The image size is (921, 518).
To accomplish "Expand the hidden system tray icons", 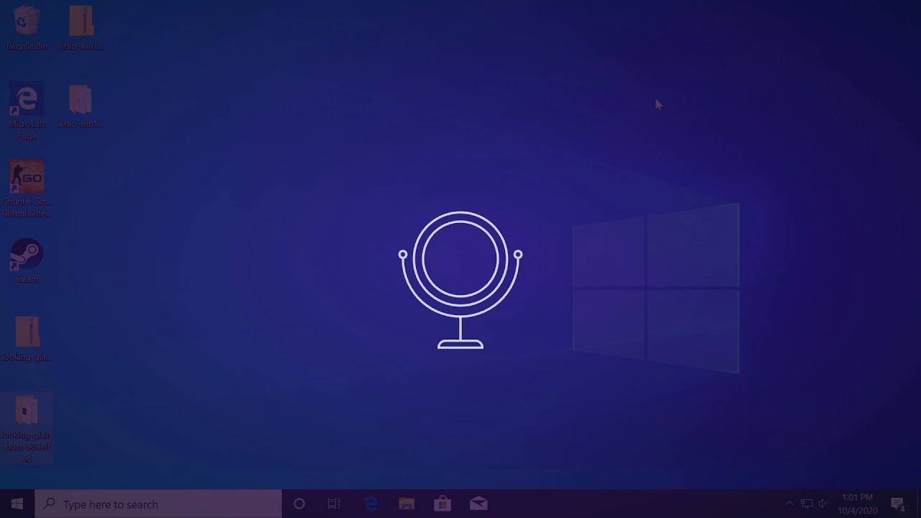I will pos(789,504).
